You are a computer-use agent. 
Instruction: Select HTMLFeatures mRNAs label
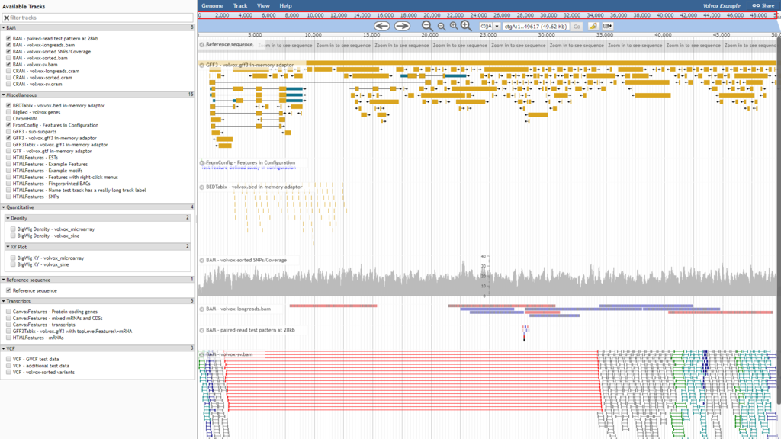(x=38, y=338)
